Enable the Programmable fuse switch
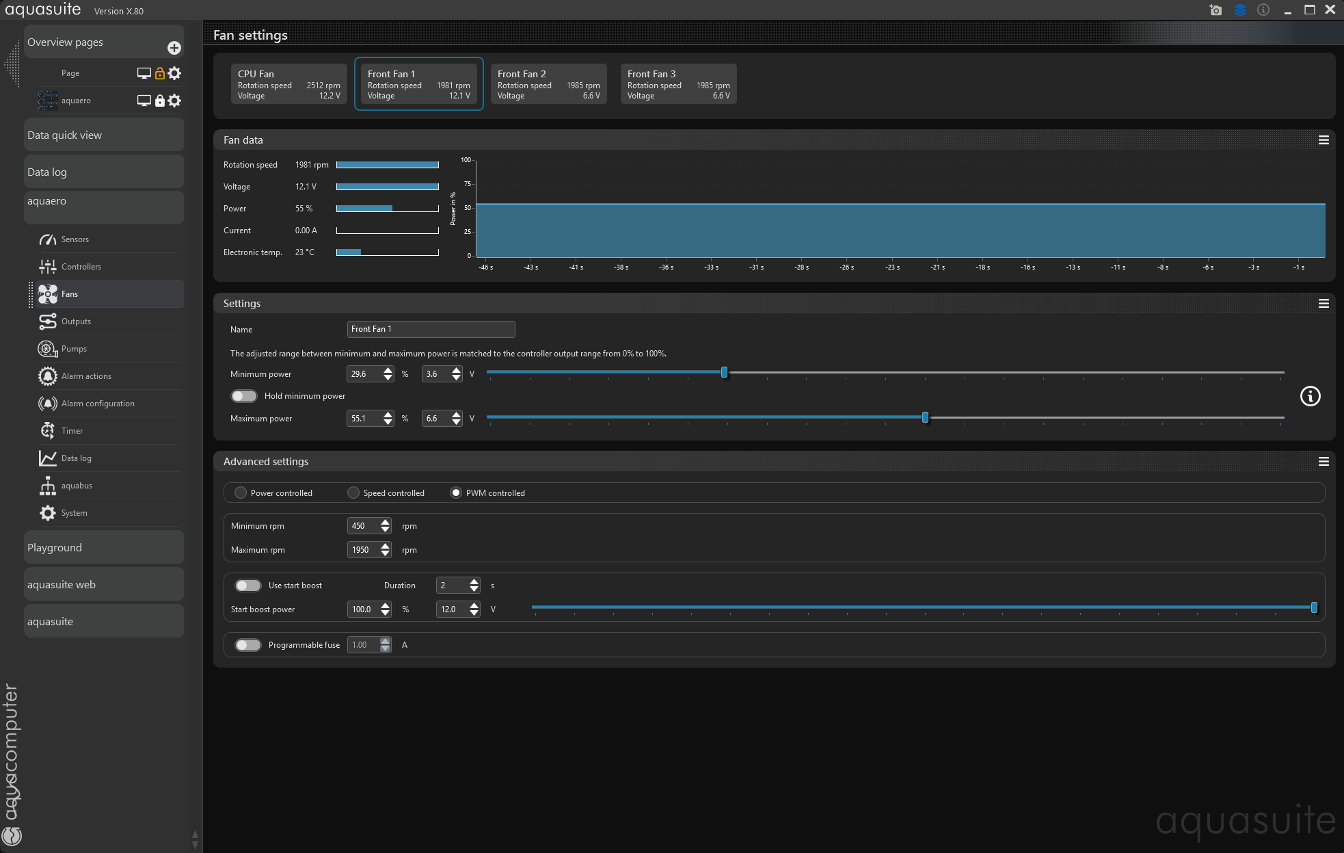 (x=248, y=645)
